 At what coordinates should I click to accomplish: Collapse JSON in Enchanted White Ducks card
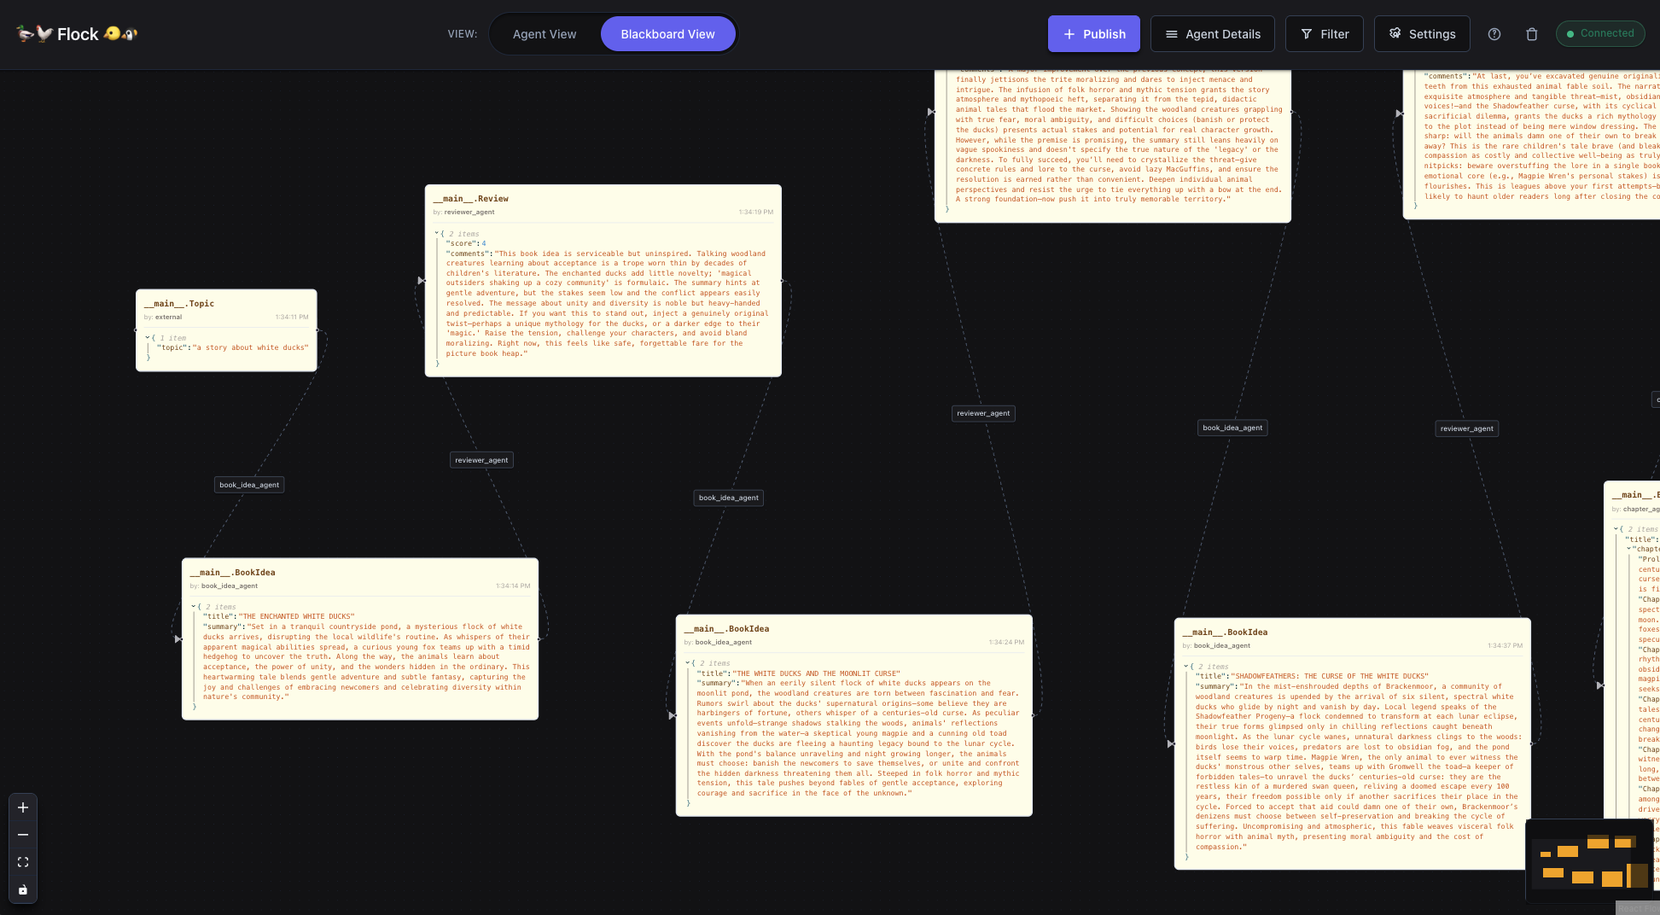194,607
